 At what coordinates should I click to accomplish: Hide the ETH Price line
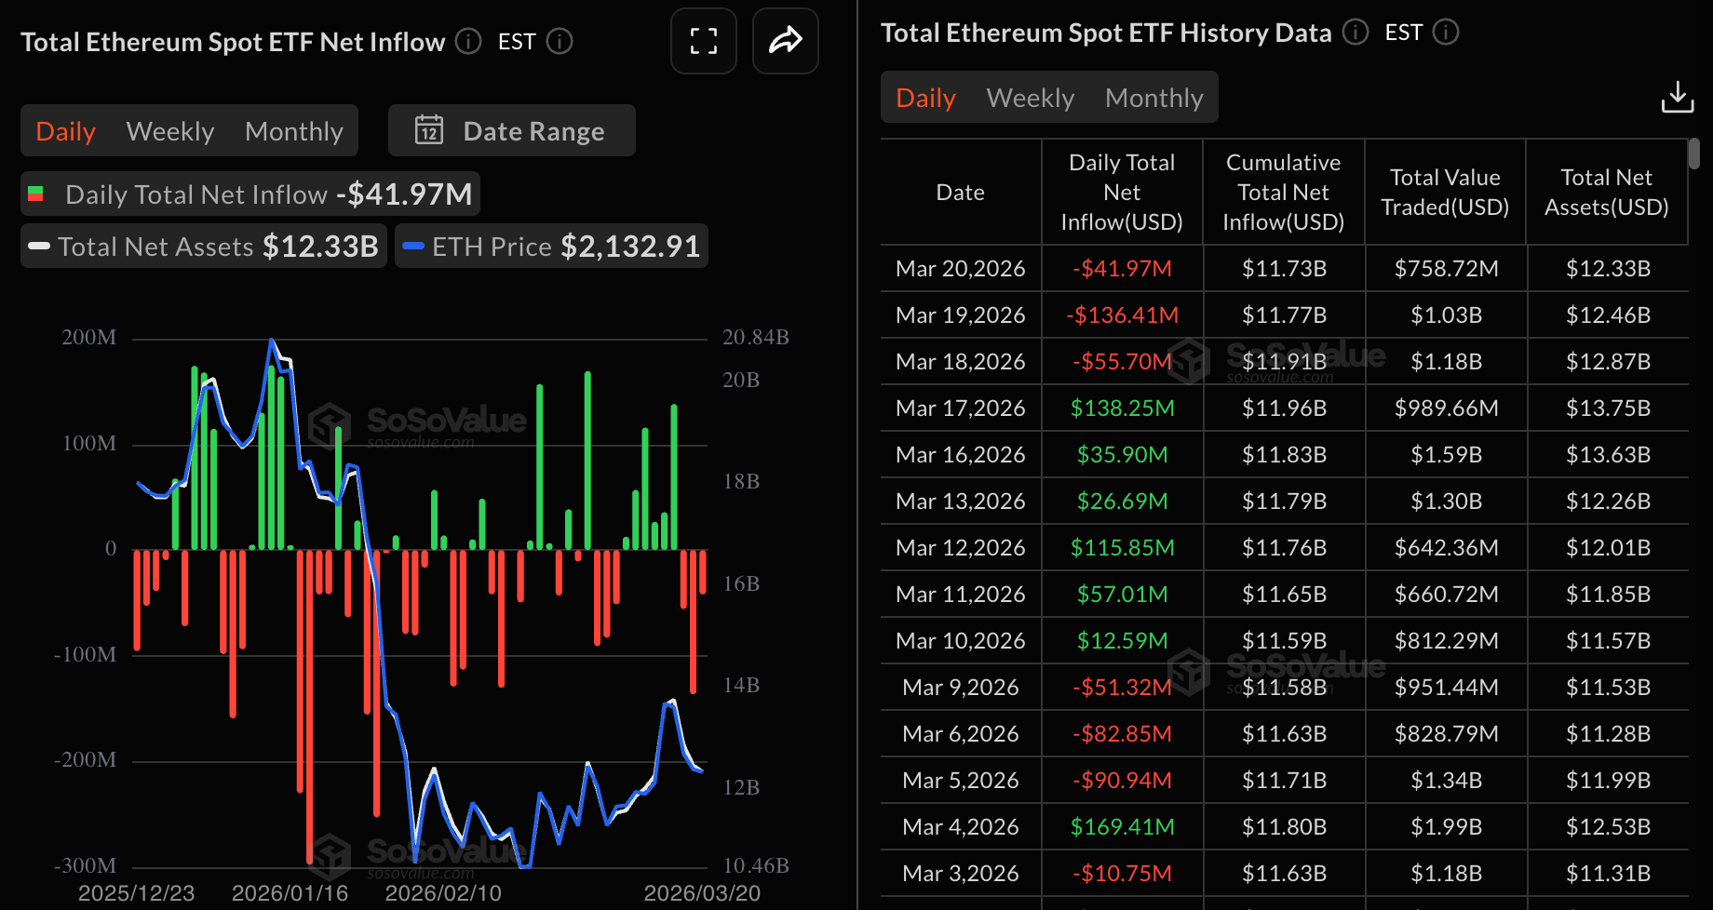tap(551, 247)
